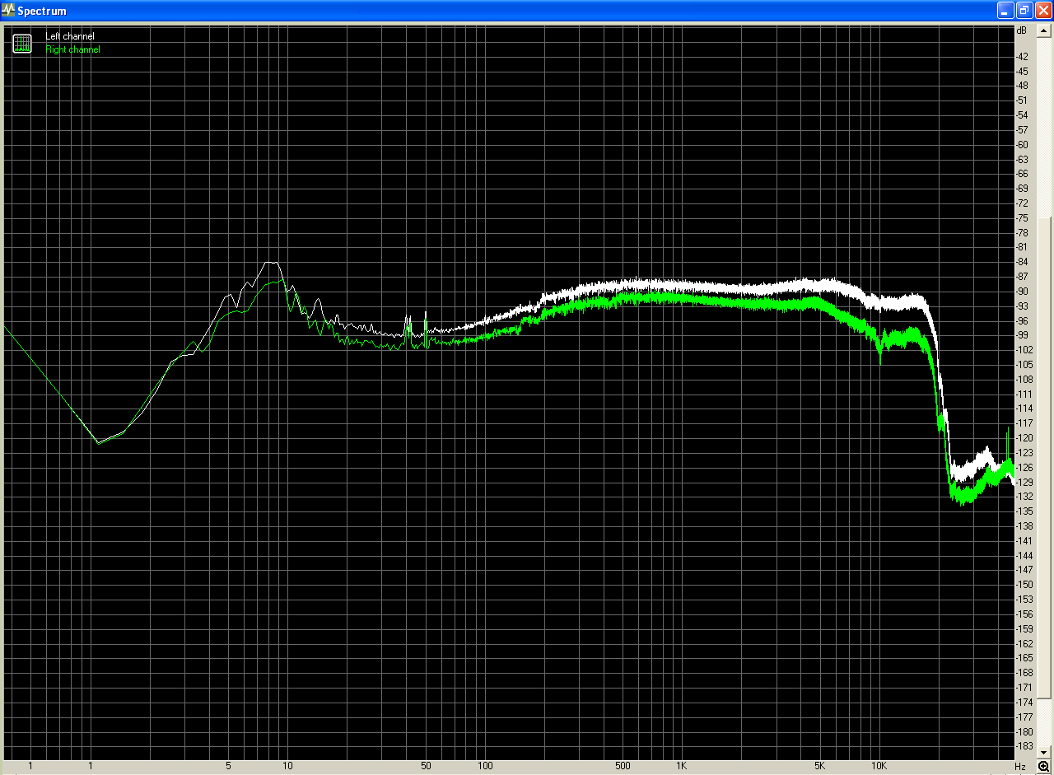Click the -120 dB scale label

[1024, 438]
